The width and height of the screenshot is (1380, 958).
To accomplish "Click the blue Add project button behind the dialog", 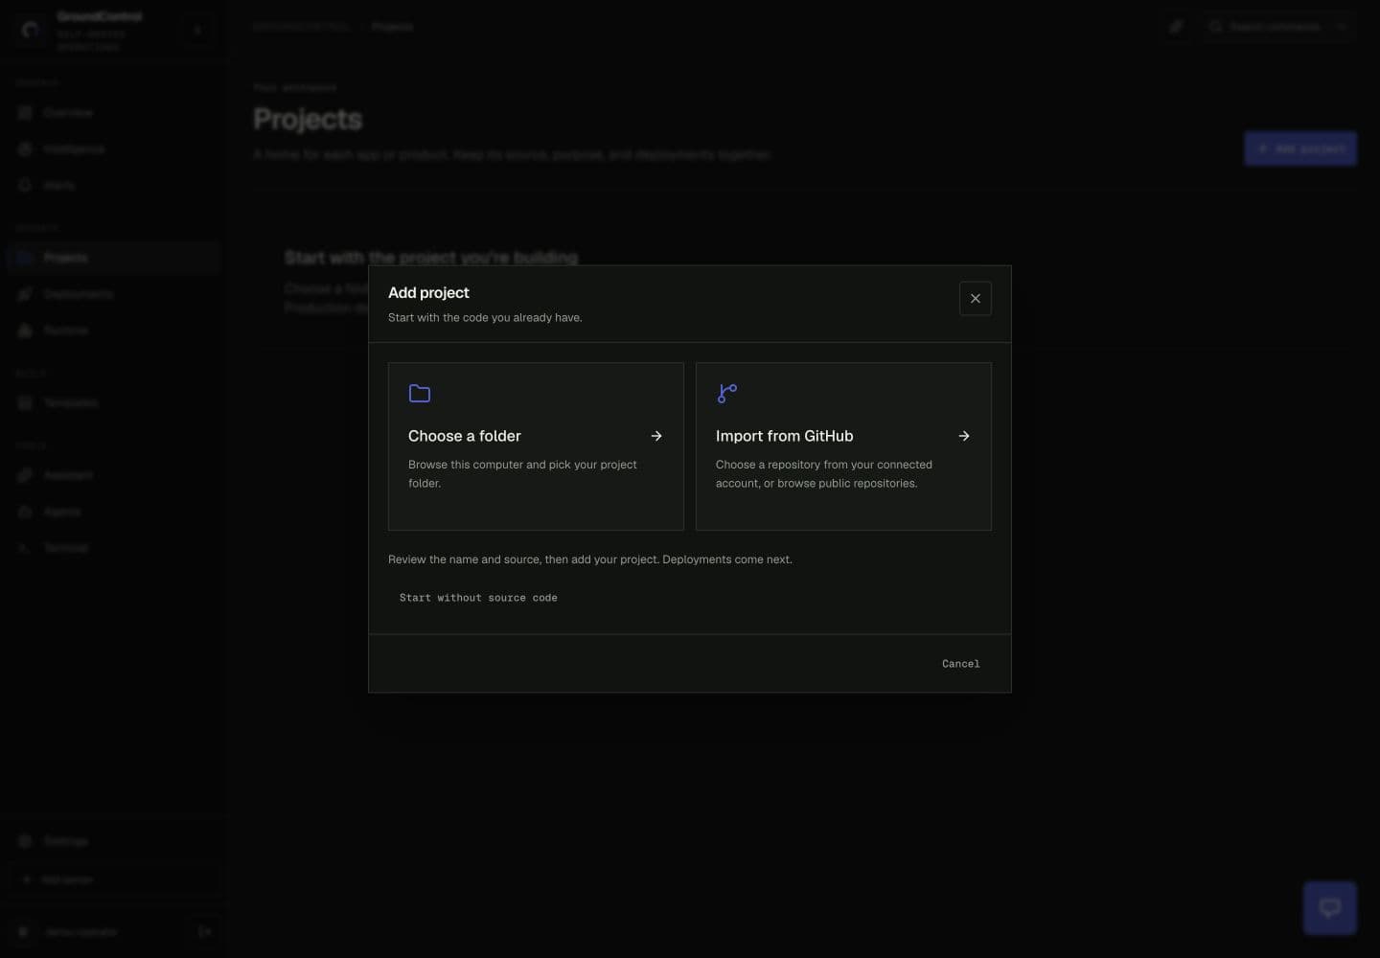I will tap(1300, 148).
